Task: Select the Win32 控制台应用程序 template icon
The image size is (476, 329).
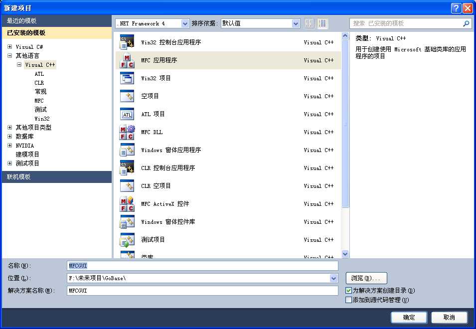Action: click(127, 42)
